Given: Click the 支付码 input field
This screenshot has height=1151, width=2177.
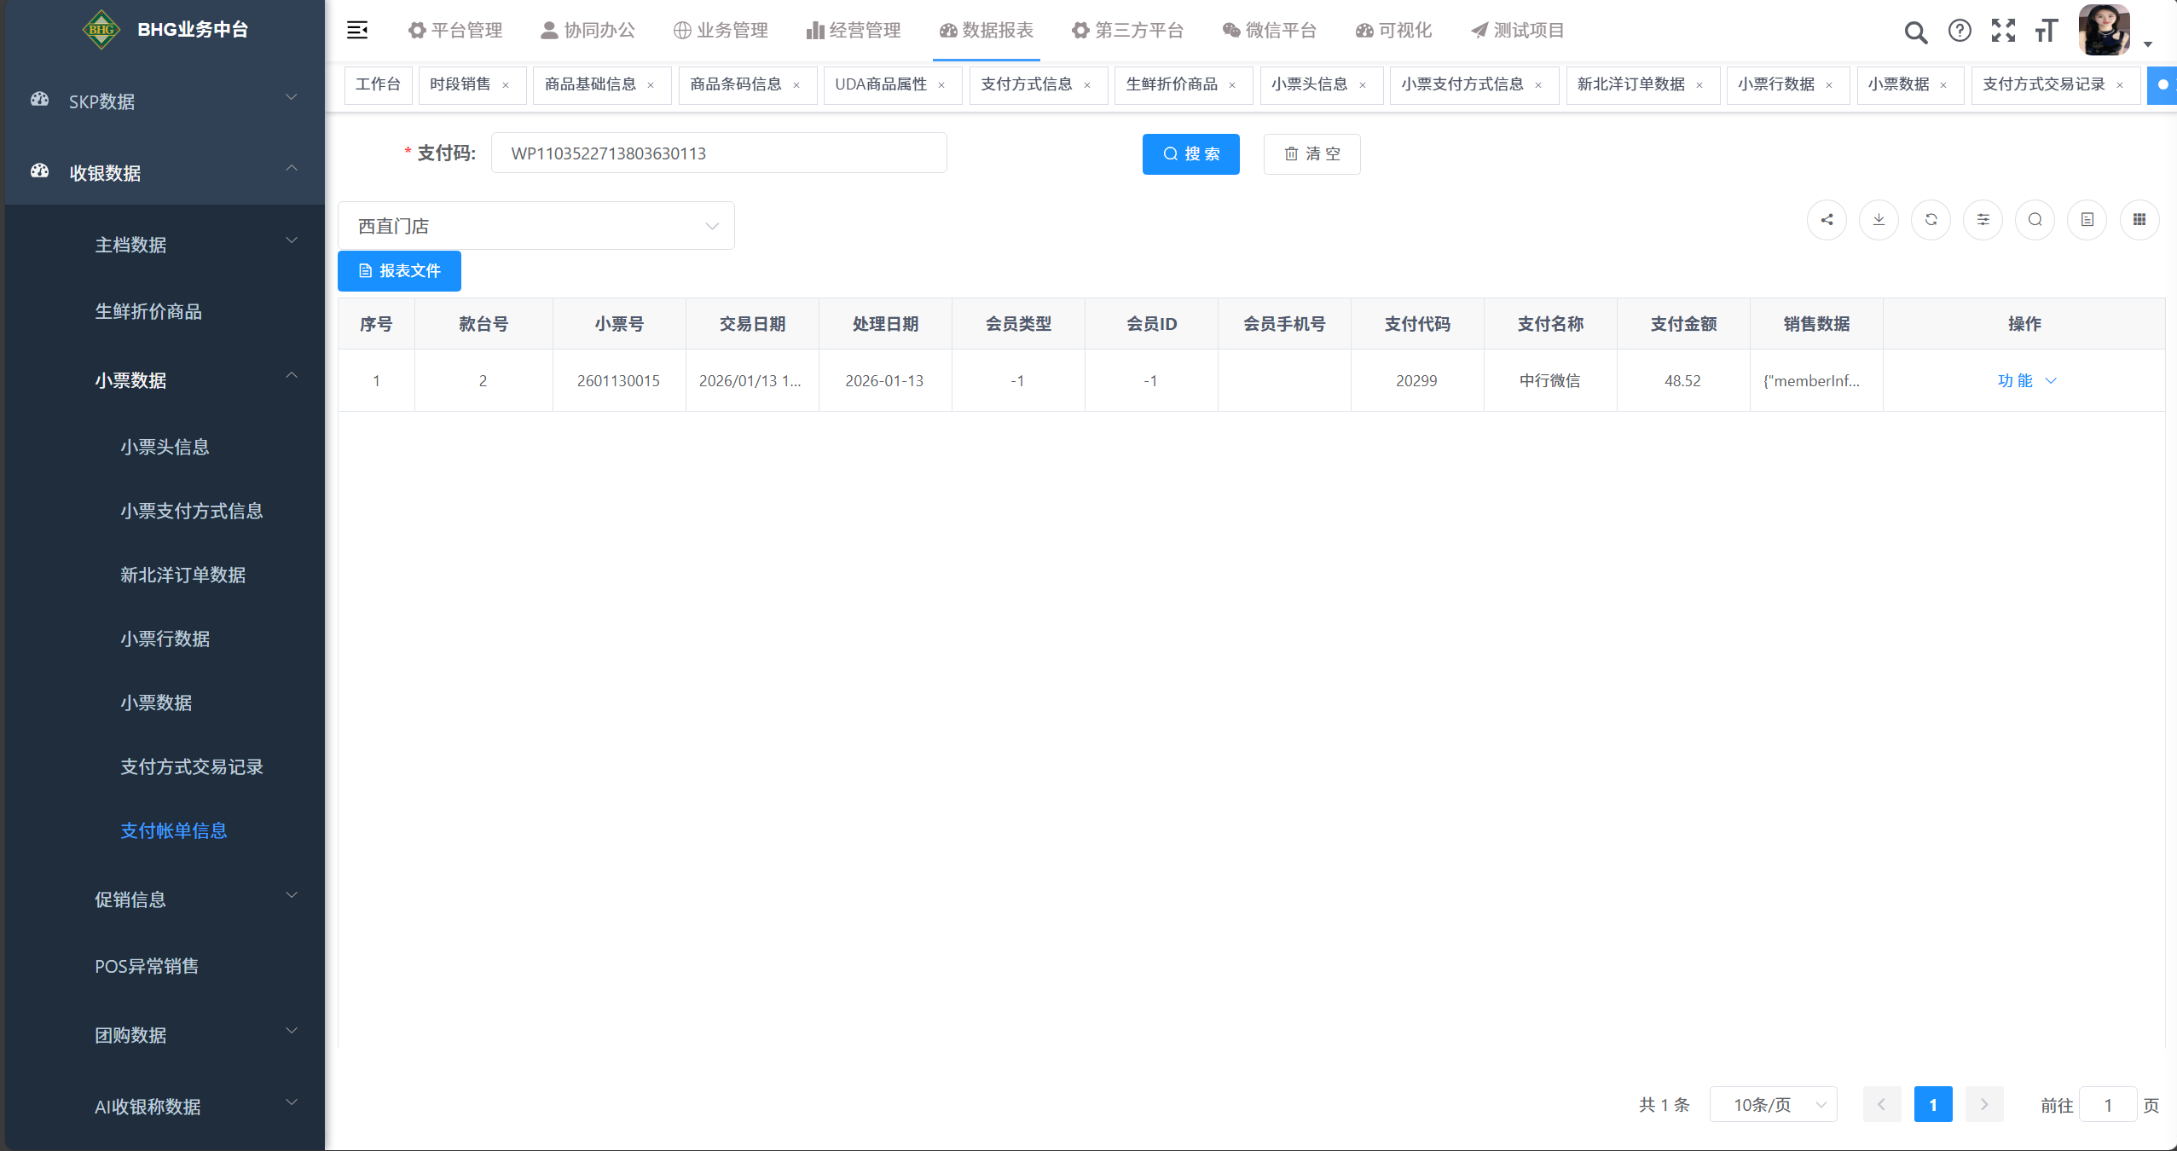Looking at the screenshot, I should [x=719, y=153].
